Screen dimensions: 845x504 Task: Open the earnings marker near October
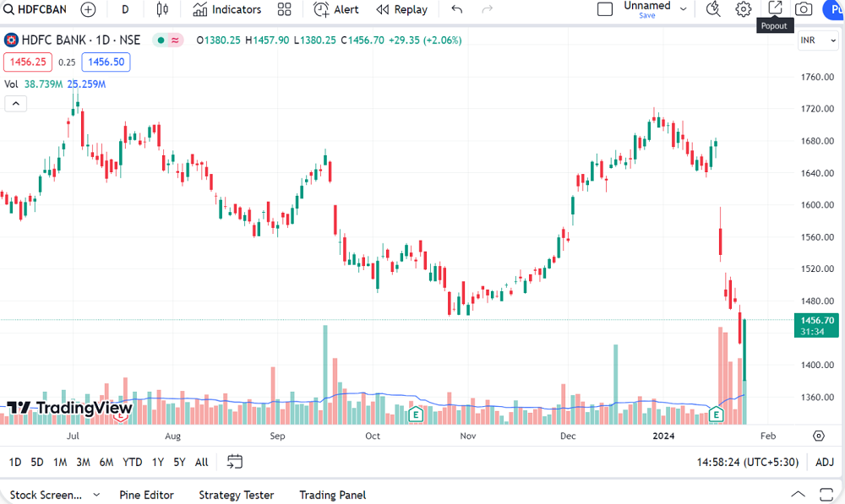(416, 415)
